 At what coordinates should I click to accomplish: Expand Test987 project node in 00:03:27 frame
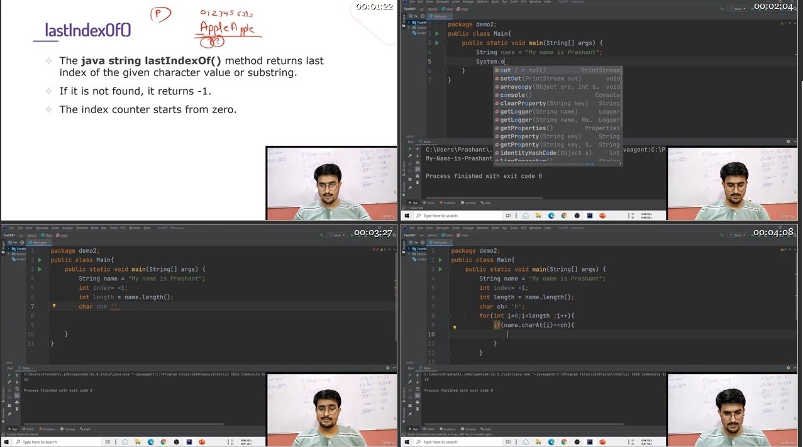coord(8,249)
